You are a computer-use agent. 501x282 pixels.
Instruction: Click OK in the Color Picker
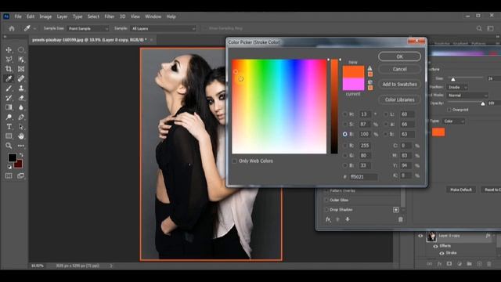(399, 56)
